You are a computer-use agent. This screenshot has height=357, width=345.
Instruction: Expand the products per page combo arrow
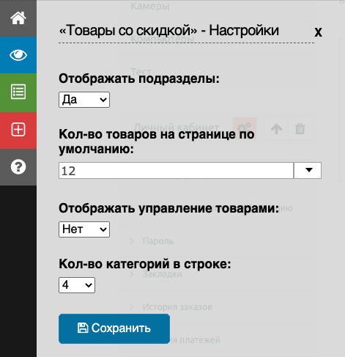coord(308,170)
